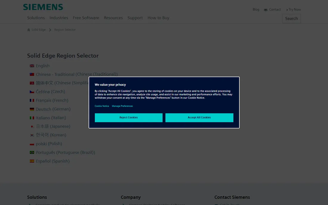Image resolution: width=328 pixels, height=205 pixels.
Task: Click the Korean flag icon
Action: point(32,135)
